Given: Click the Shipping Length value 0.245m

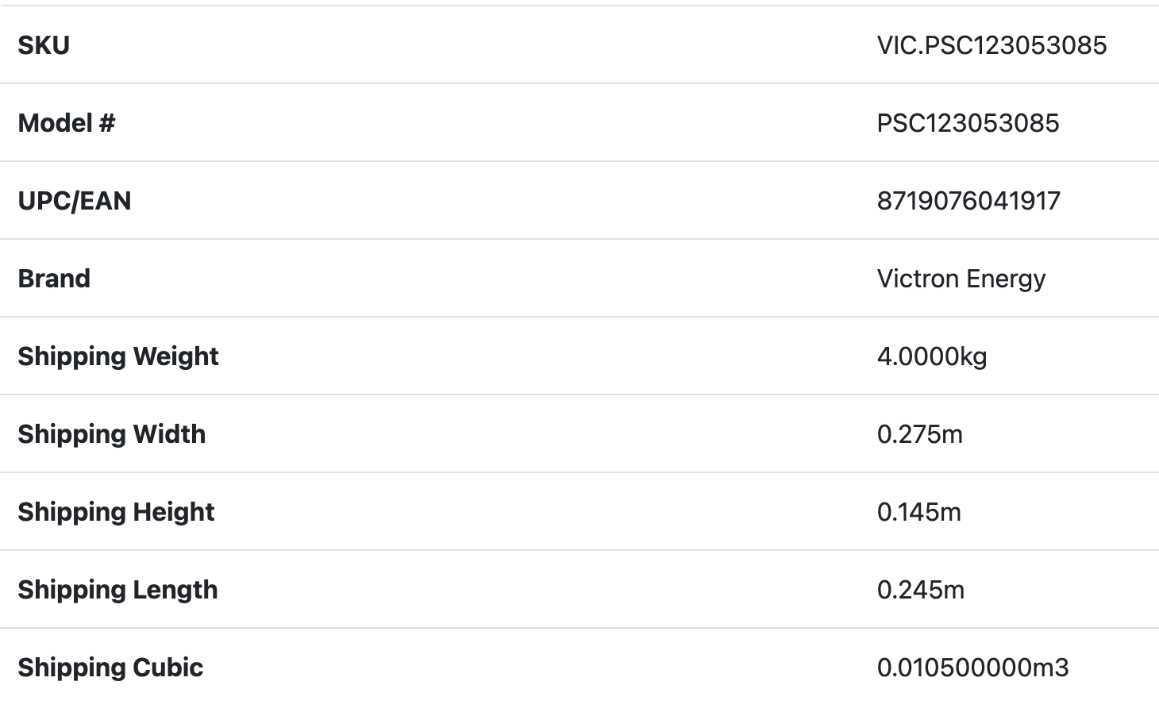Looking at the screenshot, I should click(x=921, y=590).
